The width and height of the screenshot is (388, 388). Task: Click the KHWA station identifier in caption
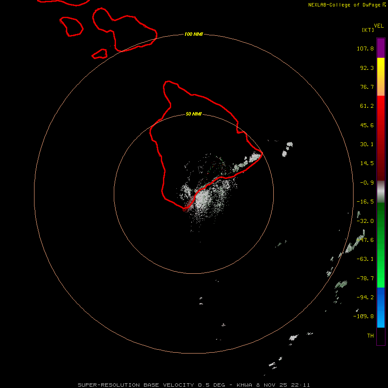(x=244, y=385)
